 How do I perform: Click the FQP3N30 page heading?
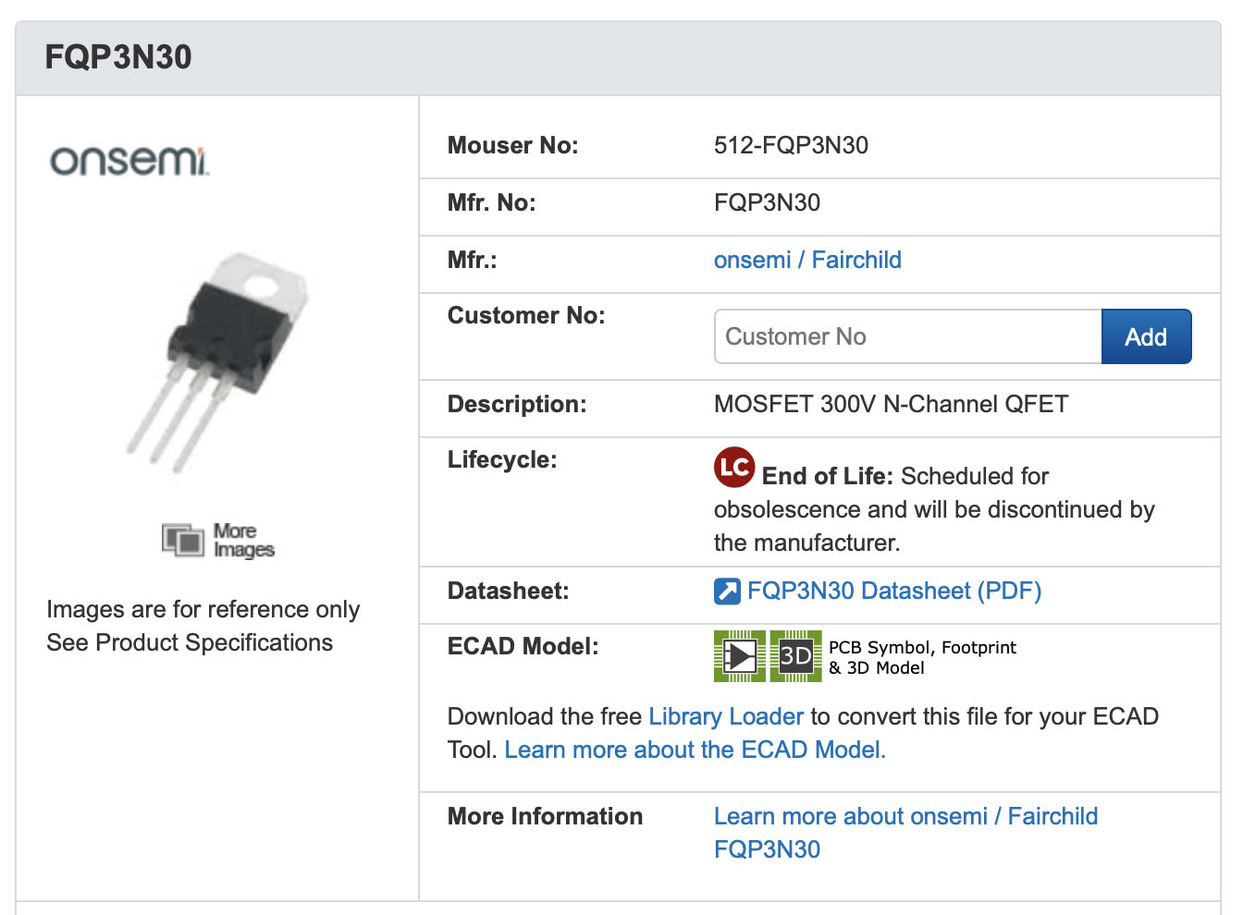tap(118, 57)
